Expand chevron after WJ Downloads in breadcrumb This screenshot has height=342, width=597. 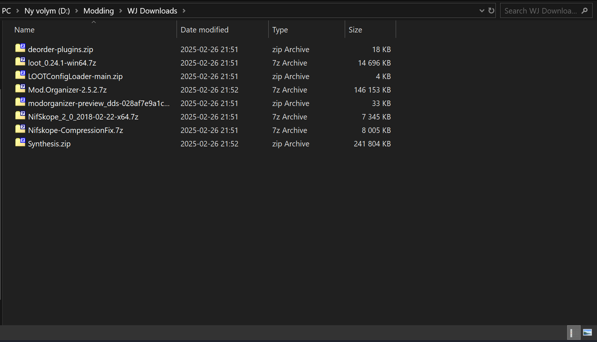click(184, 11)
